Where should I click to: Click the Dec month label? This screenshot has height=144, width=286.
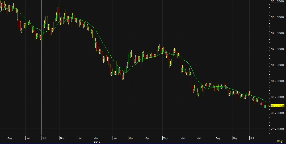(80, 138)
